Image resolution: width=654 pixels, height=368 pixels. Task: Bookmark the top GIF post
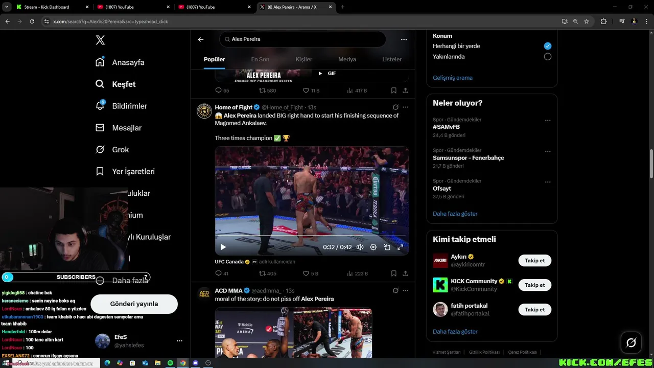click(393, 90)
